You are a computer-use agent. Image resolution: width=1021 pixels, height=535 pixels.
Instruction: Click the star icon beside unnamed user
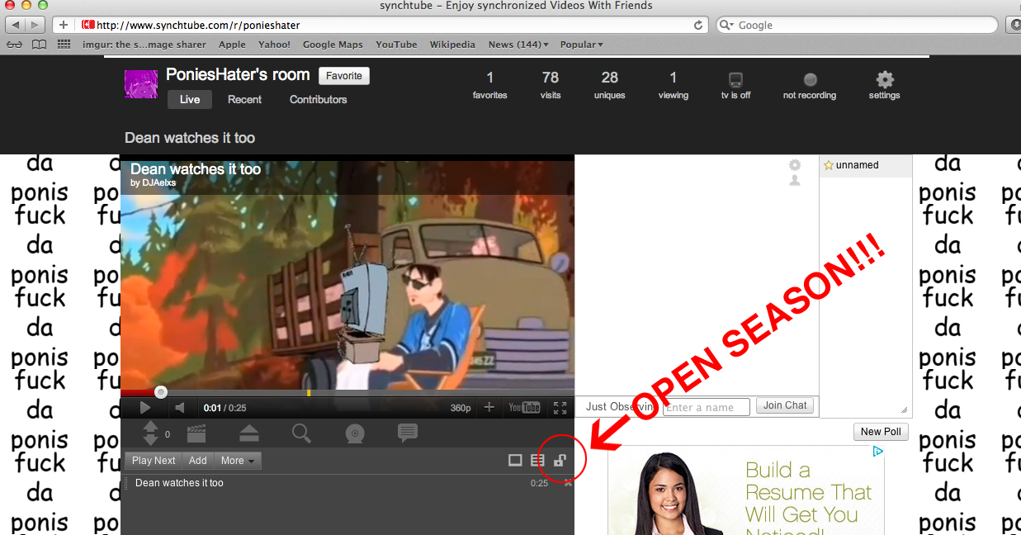tap(829, 165)
